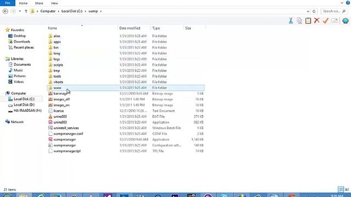Click the Copy toolbar icon
The image size is (351, 197).
[x=299, y=21]
